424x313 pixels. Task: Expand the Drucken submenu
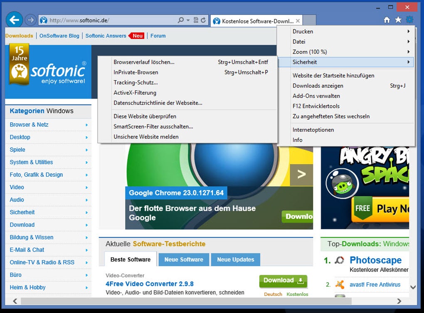tap(346, 31)
